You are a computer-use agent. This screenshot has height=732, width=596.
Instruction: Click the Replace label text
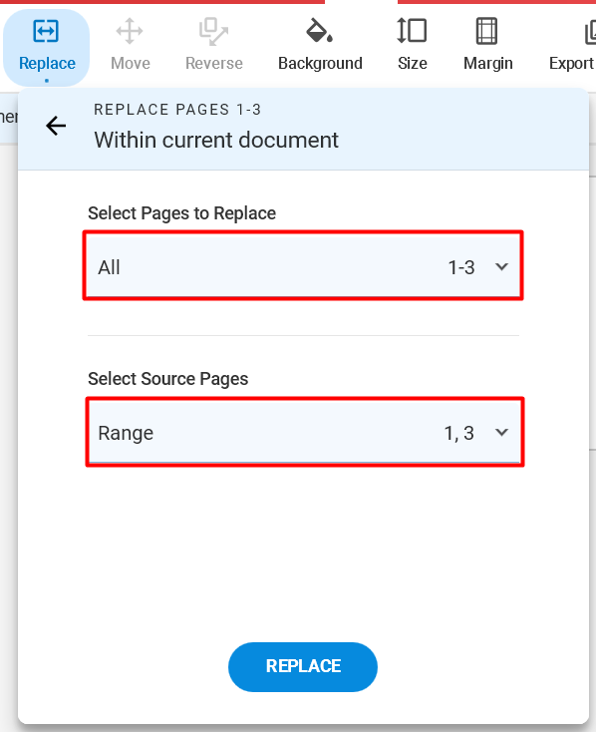click(x=47, y=64)
